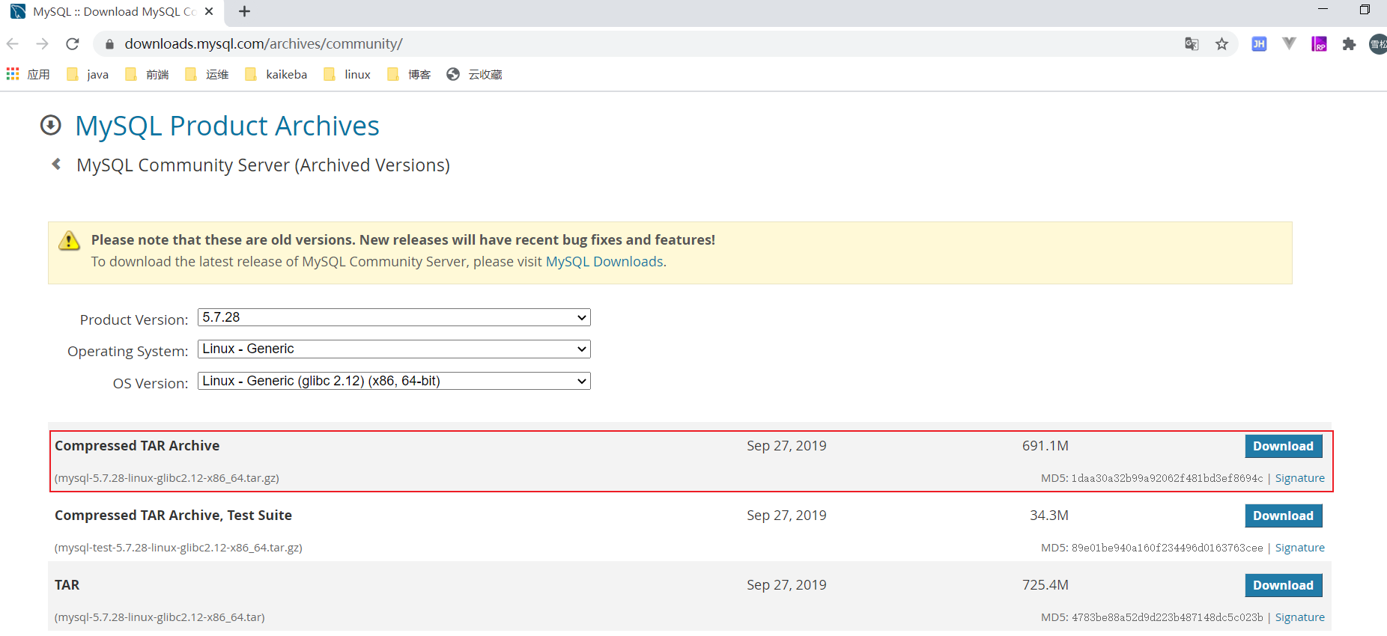Follow the MySQL Downloads link in notice
This screenshot has width=1387, height=636.
point(604,262)
